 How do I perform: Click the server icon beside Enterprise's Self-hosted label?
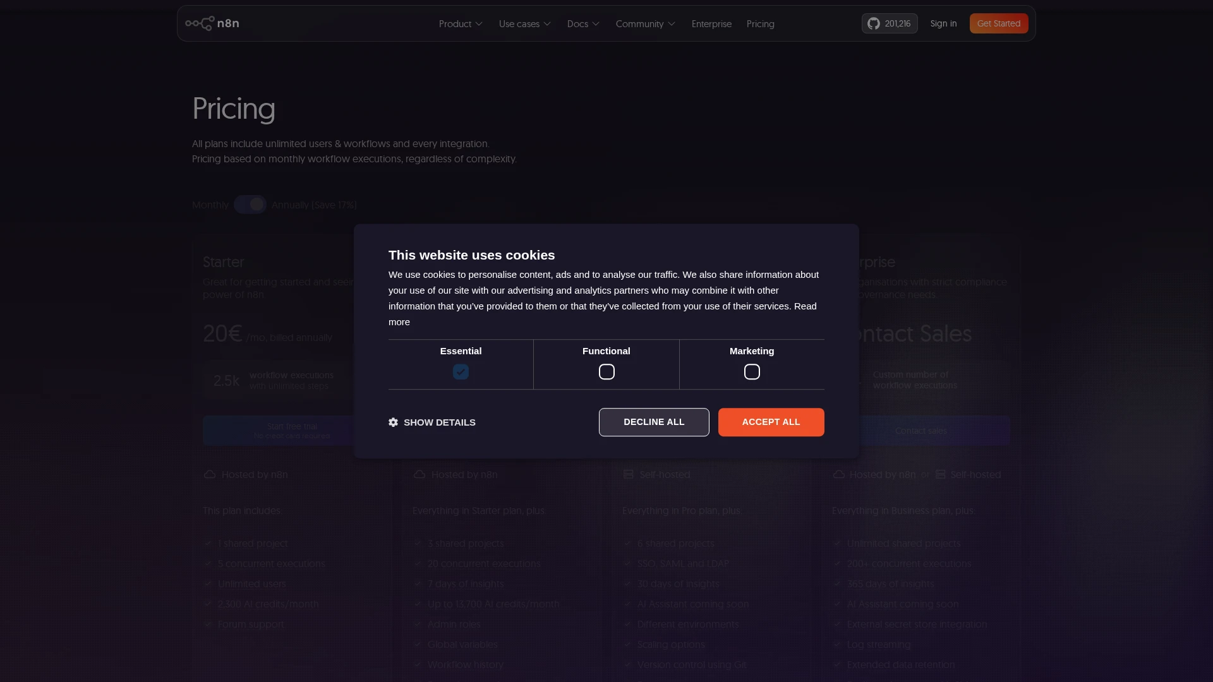tap(940, 474)
